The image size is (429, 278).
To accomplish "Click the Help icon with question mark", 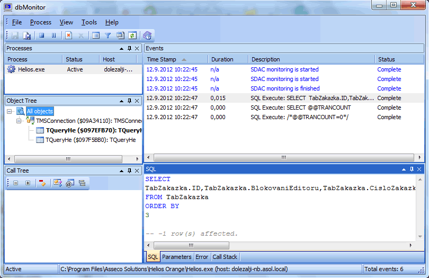I will [147, 35].
